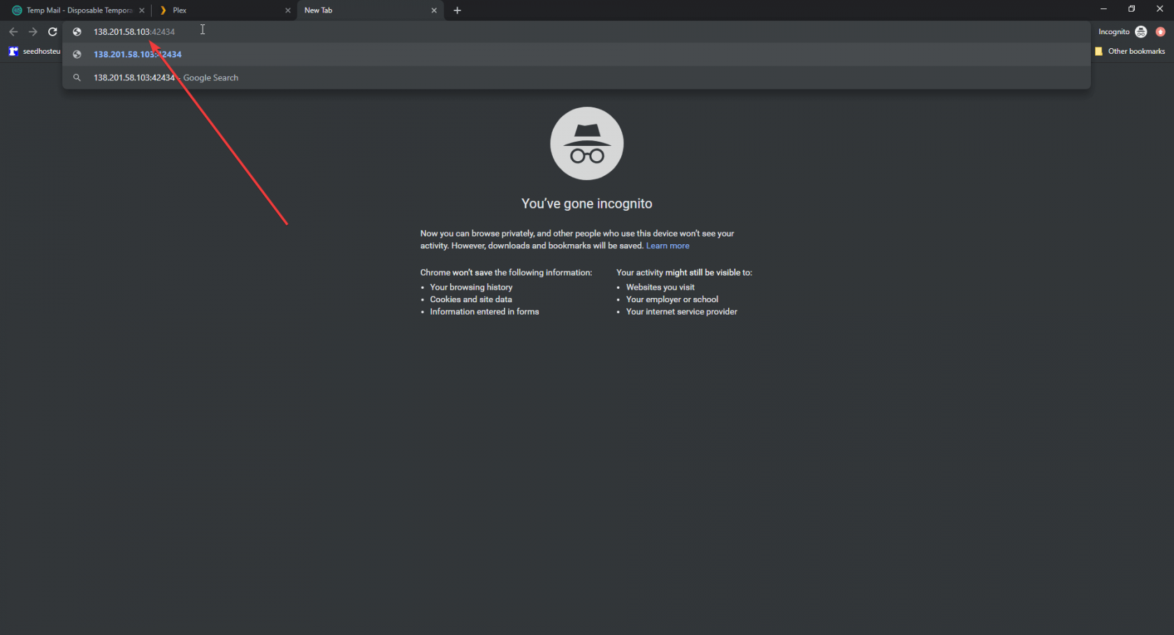Switch to the Temp Mail tab
This screenshot has width=1174, height=635.
[77, 10]
